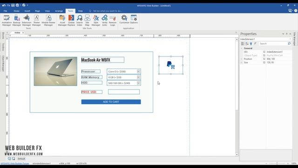Click the Default breakpoint button
This screenshot has width=298, height=168.
point(21,159)
